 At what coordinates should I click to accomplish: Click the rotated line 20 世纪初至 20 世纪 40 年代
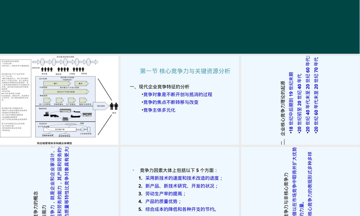[x=300, y=103]
